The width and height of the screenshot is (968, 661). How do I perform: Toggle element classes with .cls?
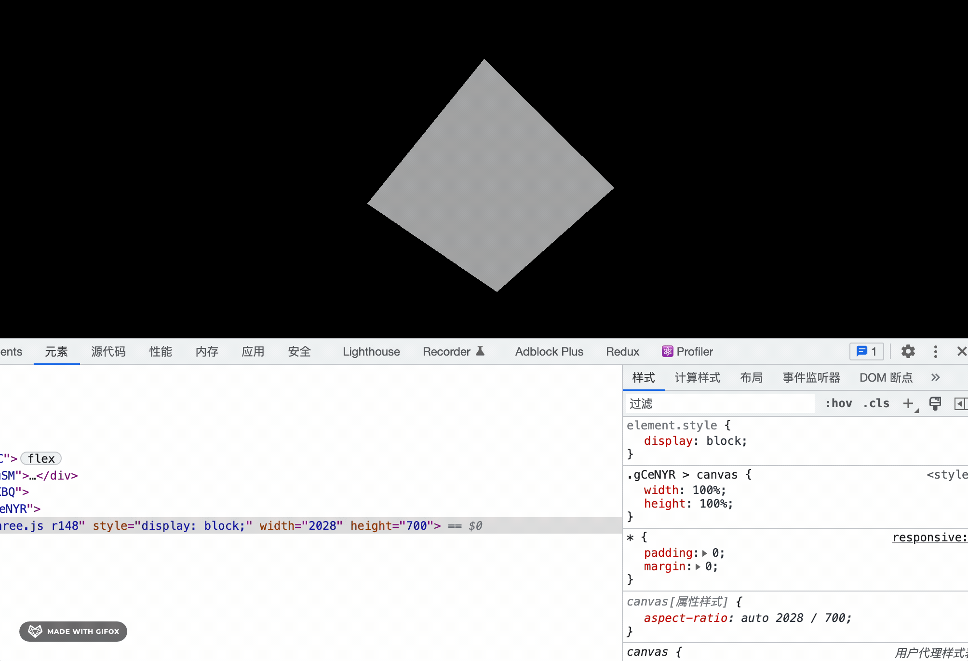click(x=876, y=403)
